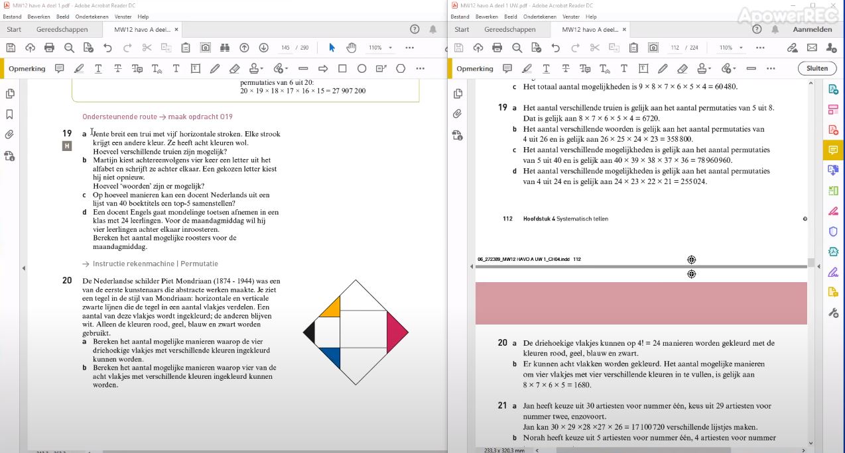The height and width of the screenshot is (453, 845).
Task: Select the oval drawing tool in left window
Action: pos(361,68)
